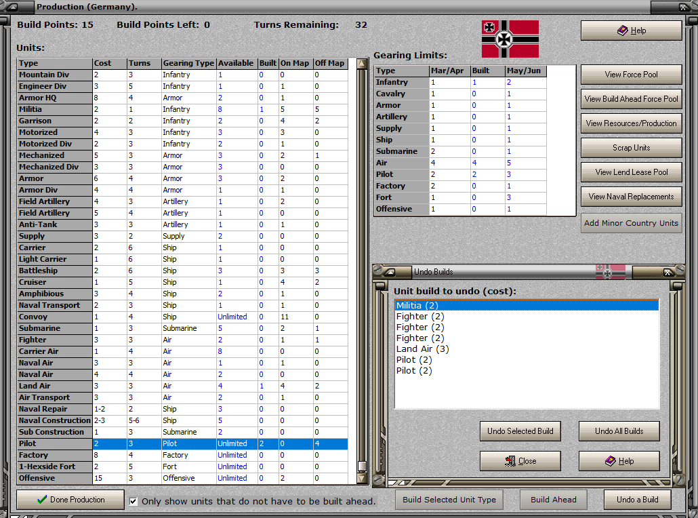Click the book icon on top Help button
The image size is (698, 518).
click(622, 31)
